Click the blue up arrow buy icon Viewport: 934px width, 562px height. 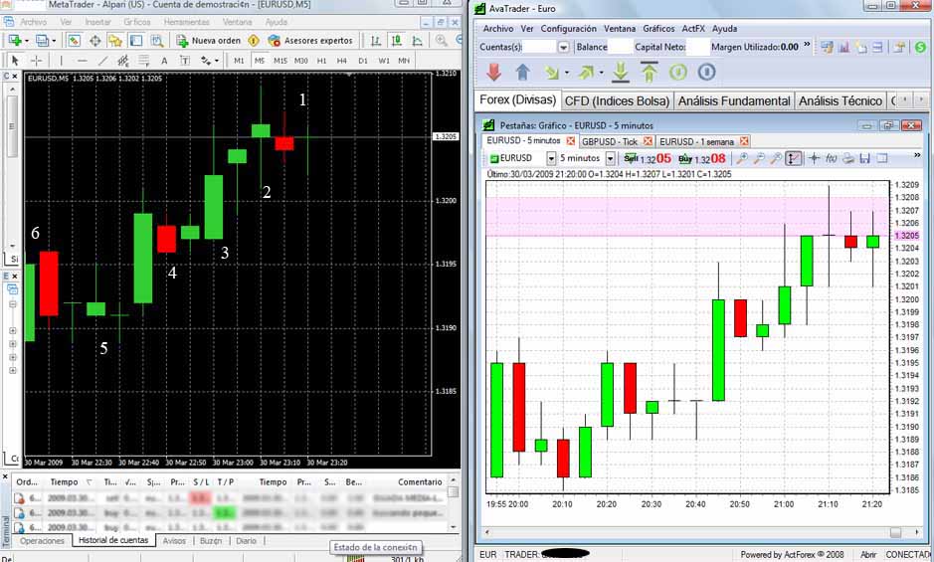click(x=522, y=72)
